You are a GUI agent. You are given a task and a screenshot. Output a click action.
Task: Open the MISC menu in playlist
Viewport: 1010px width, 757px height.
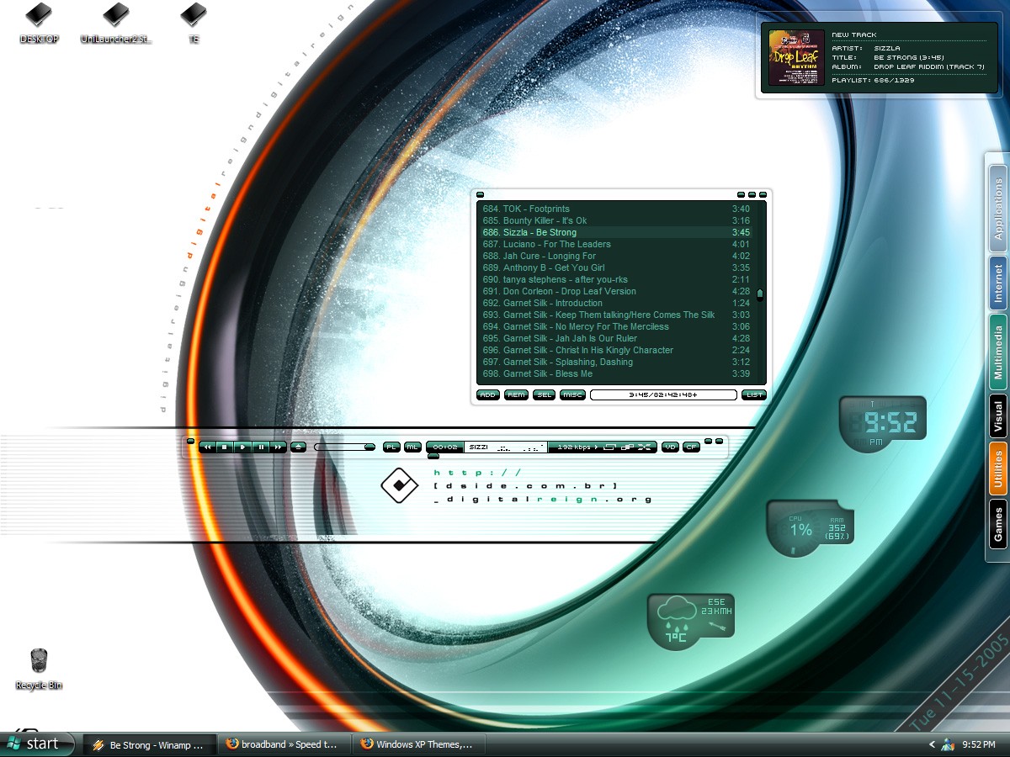(x=573, y=394)
